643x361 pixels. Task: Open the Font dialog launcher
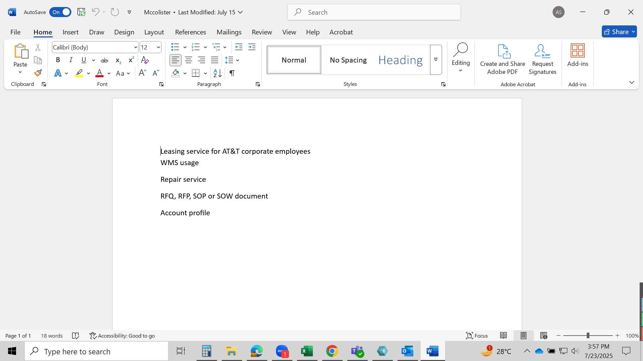[x=161, y=85]
